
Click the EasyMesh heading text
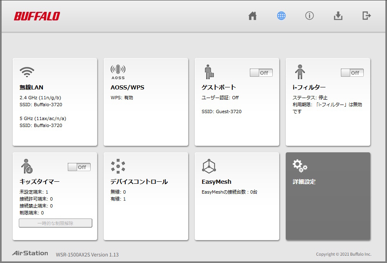(x=216, y=182)
